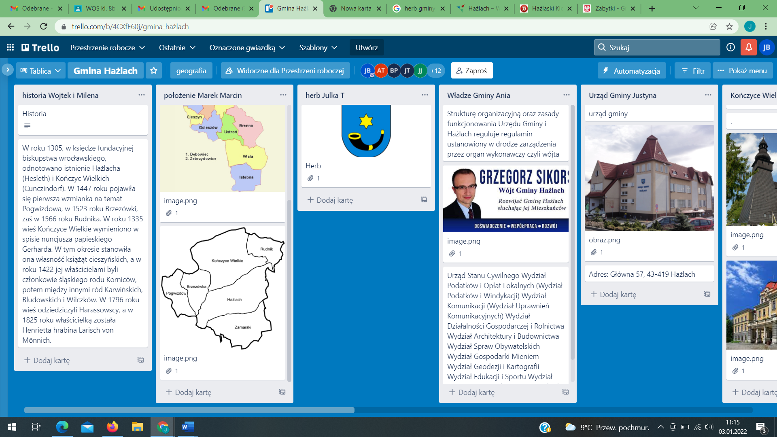777x437 pixels.
Task: Open the JB account avatar in the header
Action: tap(766, 47)
